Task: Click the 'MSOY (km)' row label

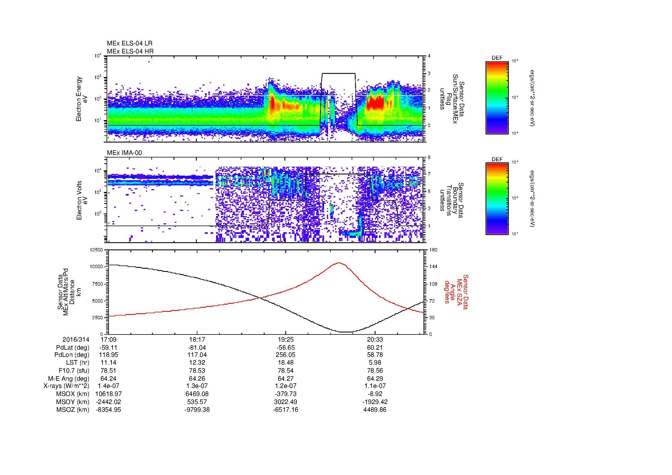Action: 73,402
